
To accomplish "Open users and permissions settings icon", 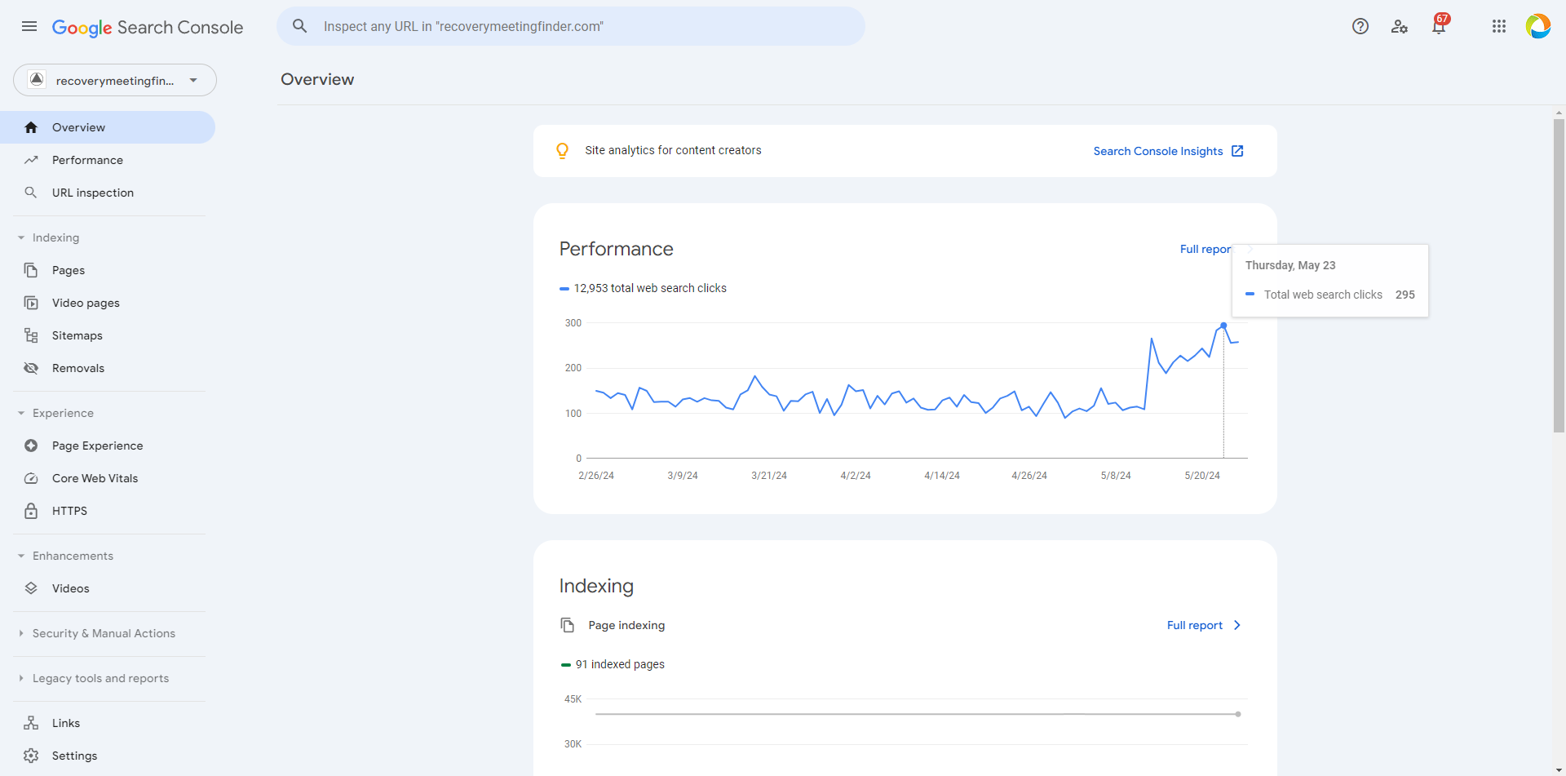I will pos(1400,26).
